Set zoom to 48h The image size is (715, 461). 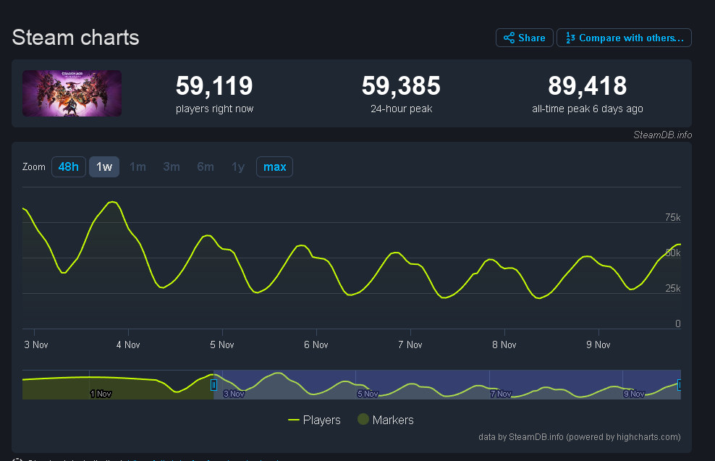click(x=69, y=167)
